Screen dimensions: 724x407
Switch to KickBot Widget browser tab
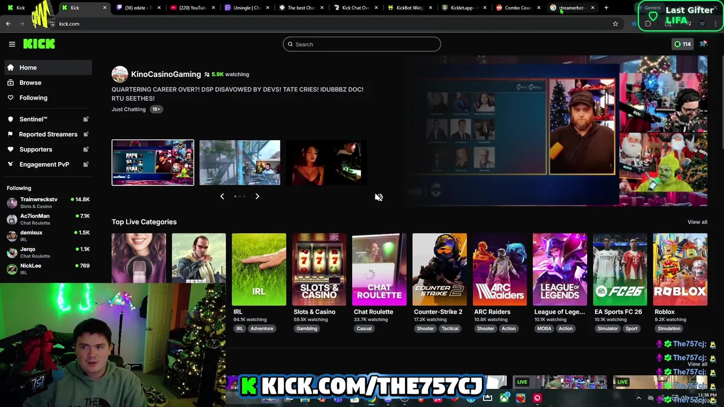409,8
